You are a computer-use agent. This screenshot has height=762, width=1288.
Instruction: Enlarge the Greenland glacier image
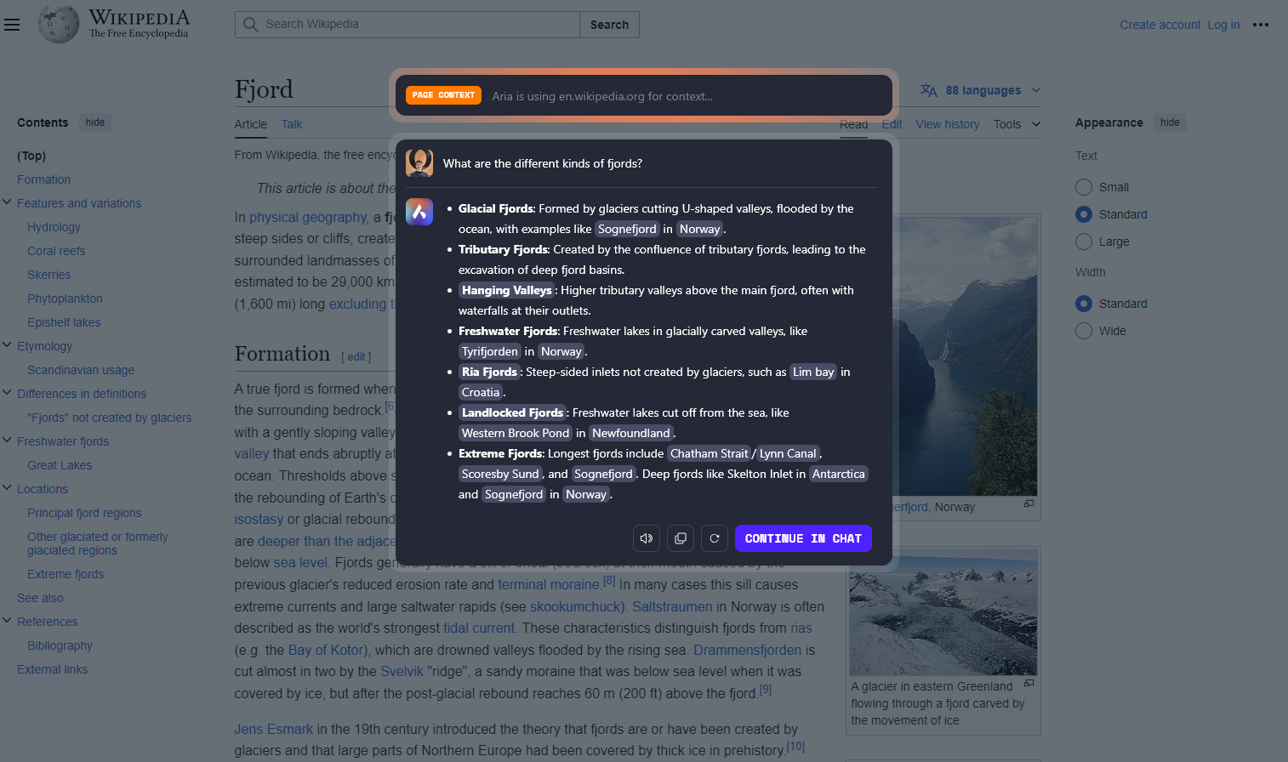[1029, 683]
